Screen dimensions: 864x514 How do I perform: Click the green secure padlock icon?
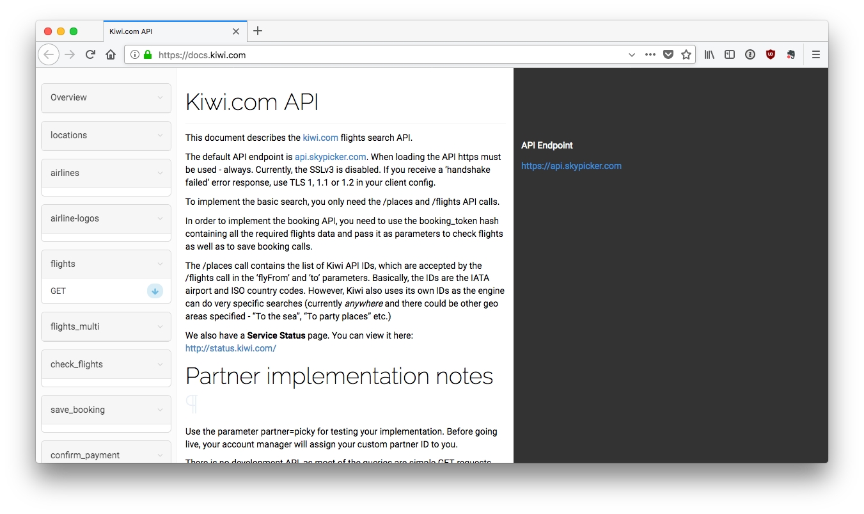tap(148, 55)
